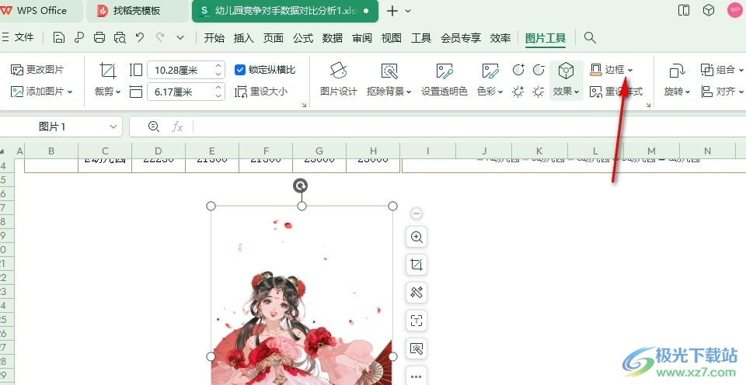The height and width of the screenshot is (385, 746).
Task: Click floating zoom-in image button
Action: point(417,237)
